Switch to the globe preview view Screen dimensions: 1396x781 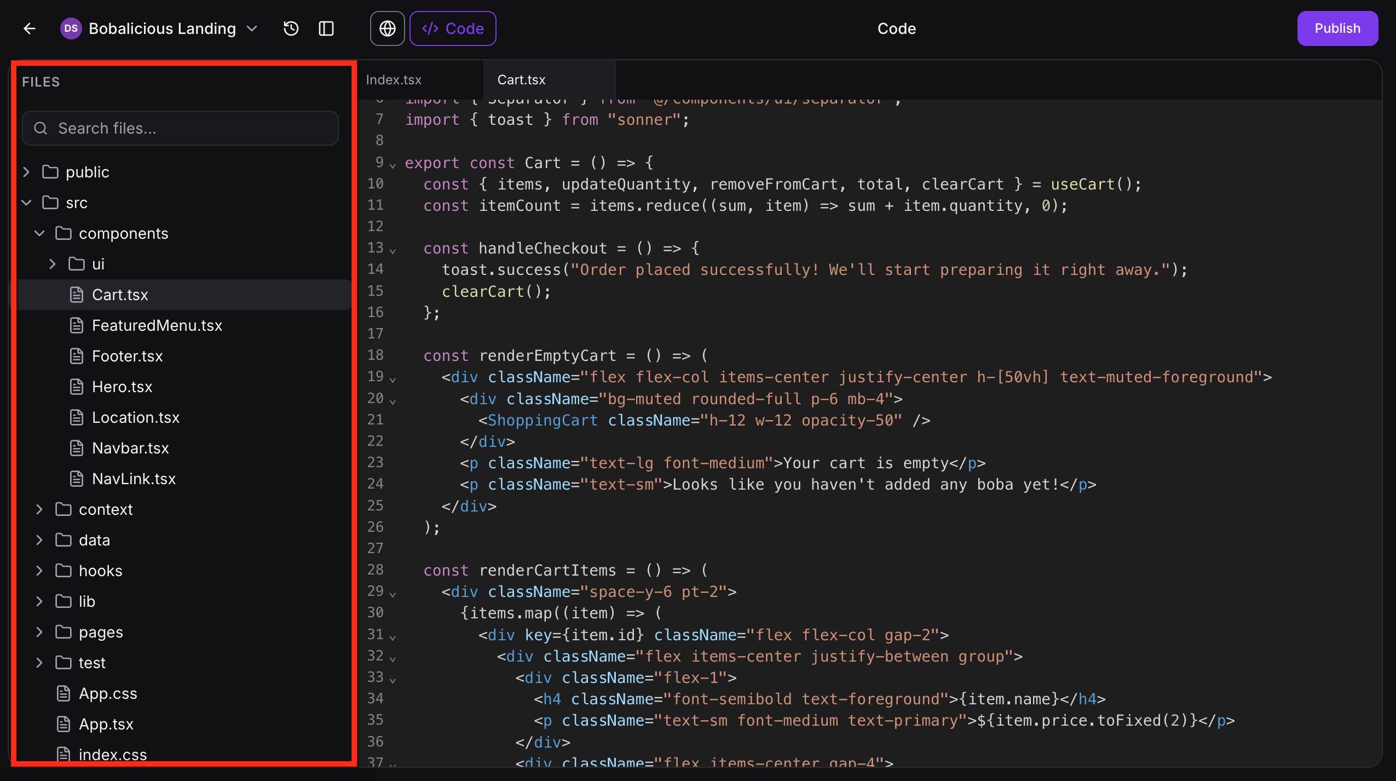387,28
